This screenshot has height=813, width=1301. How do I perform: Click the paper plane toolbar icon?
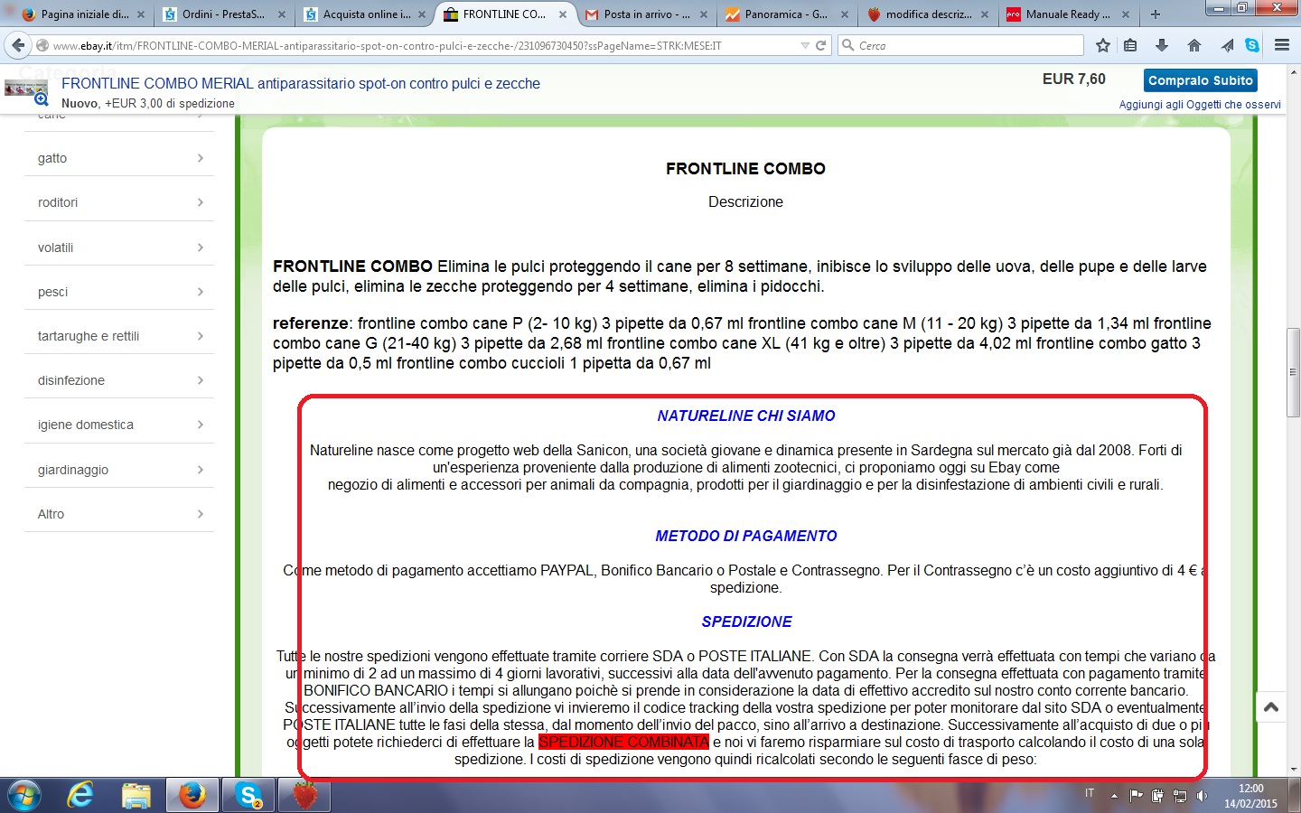tap(1227, 45)
